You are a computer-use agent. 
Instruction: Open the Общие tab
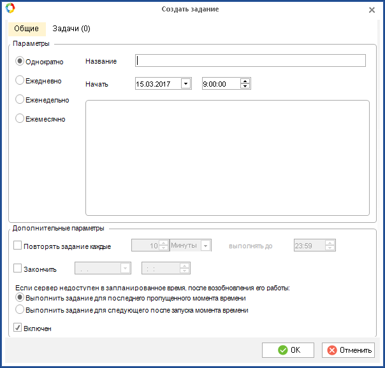(26, 29)
